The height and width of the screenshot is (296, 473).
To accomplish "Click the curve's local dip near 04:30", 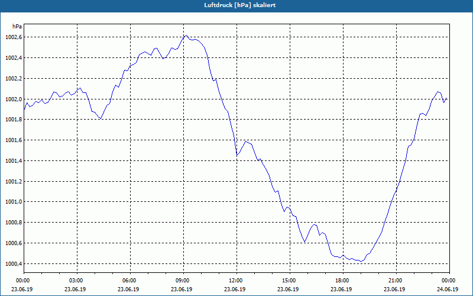I will coord(101,118).
